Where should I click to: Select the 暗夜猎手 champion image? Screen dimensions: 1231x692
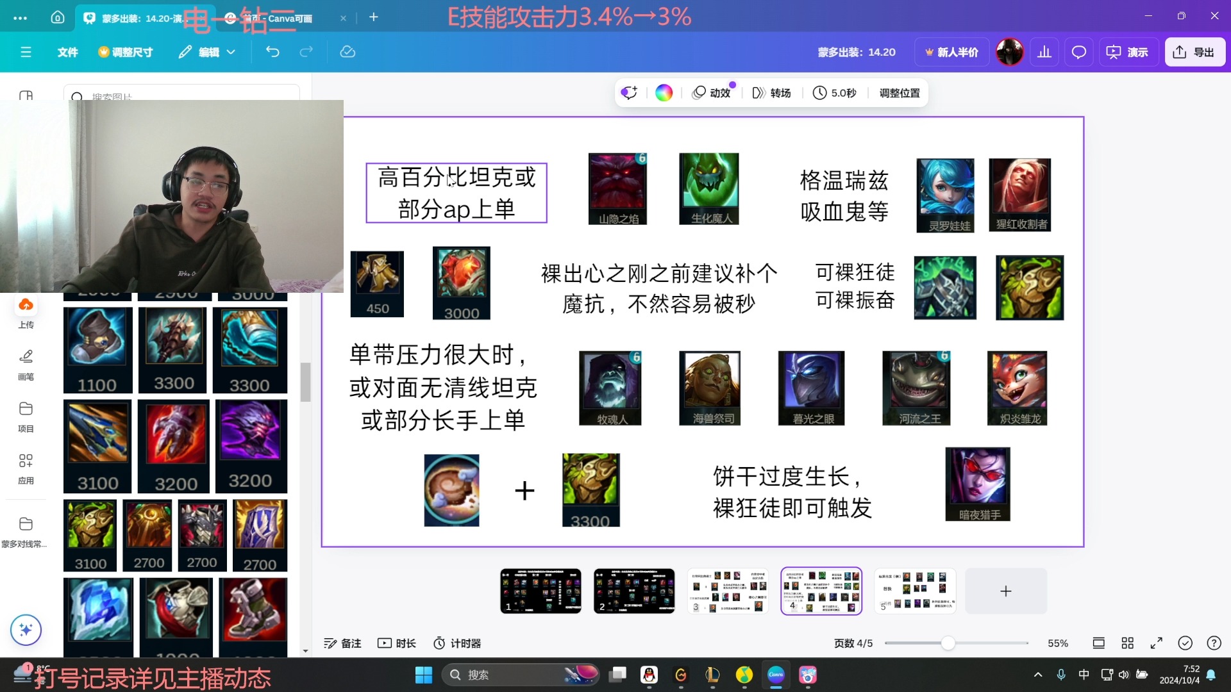click(978, 484)
